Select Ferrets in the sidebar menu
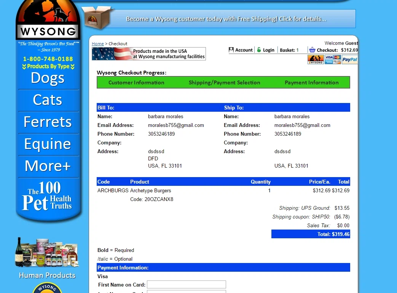Screen dimensions: 397x293 coord(48,122)
